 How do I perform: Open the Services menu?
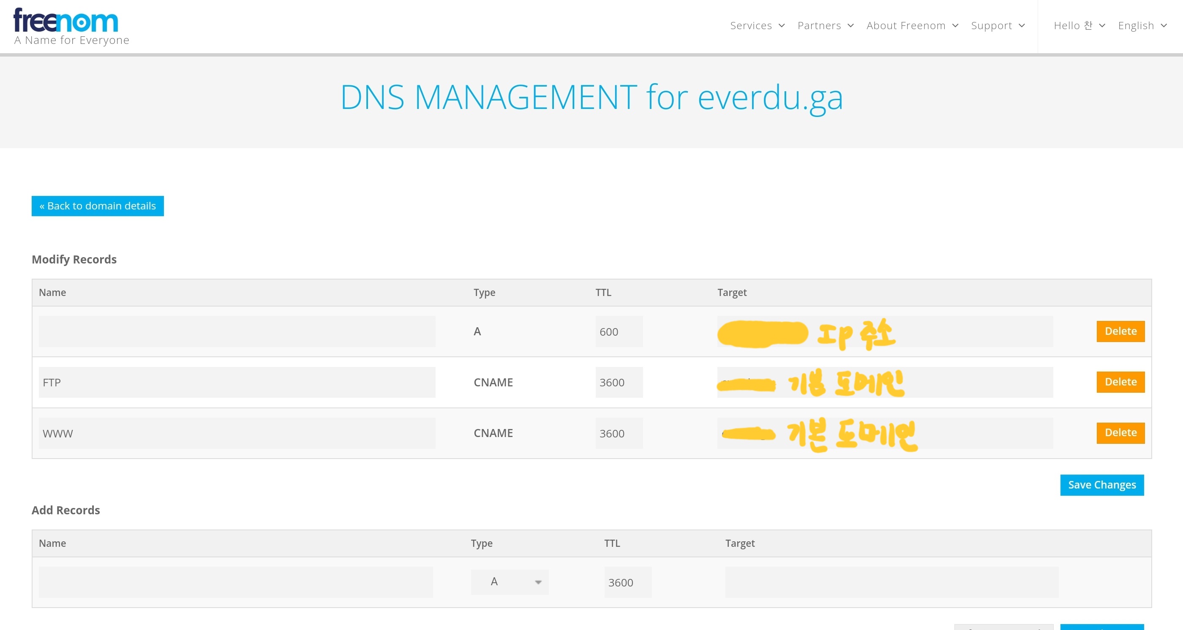point(757,26)
